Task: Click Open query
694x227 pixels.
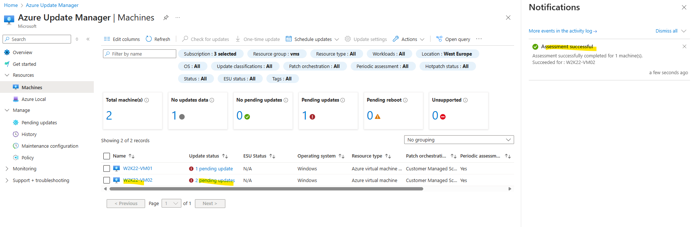Action: (453, 39)
